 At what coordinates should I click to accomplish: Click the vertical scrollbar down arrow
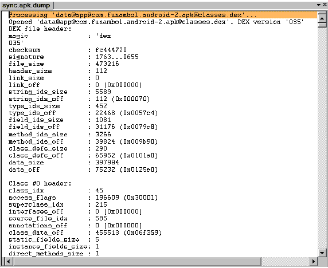tap(322, 253)
